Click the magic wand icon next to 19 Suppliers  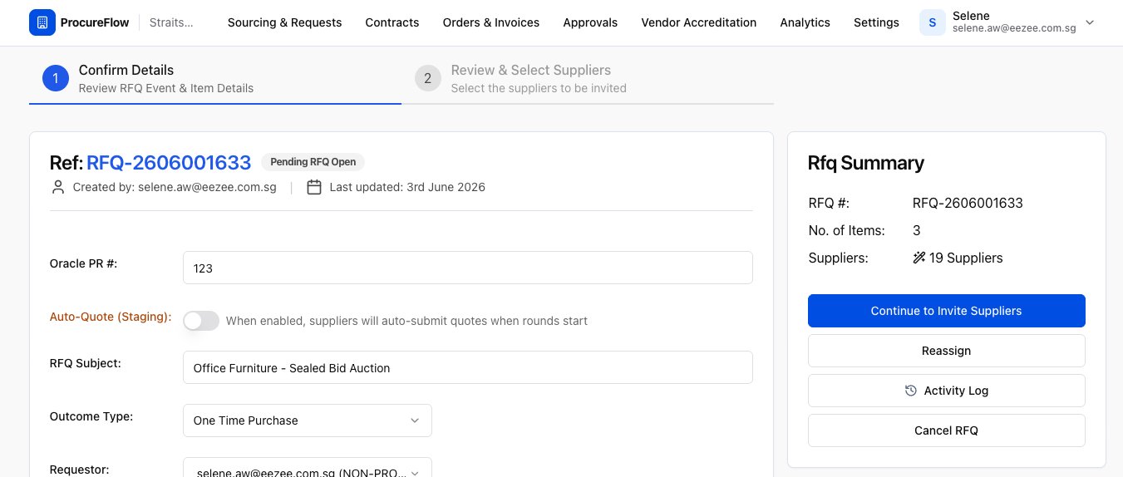(x=919, y=258)
